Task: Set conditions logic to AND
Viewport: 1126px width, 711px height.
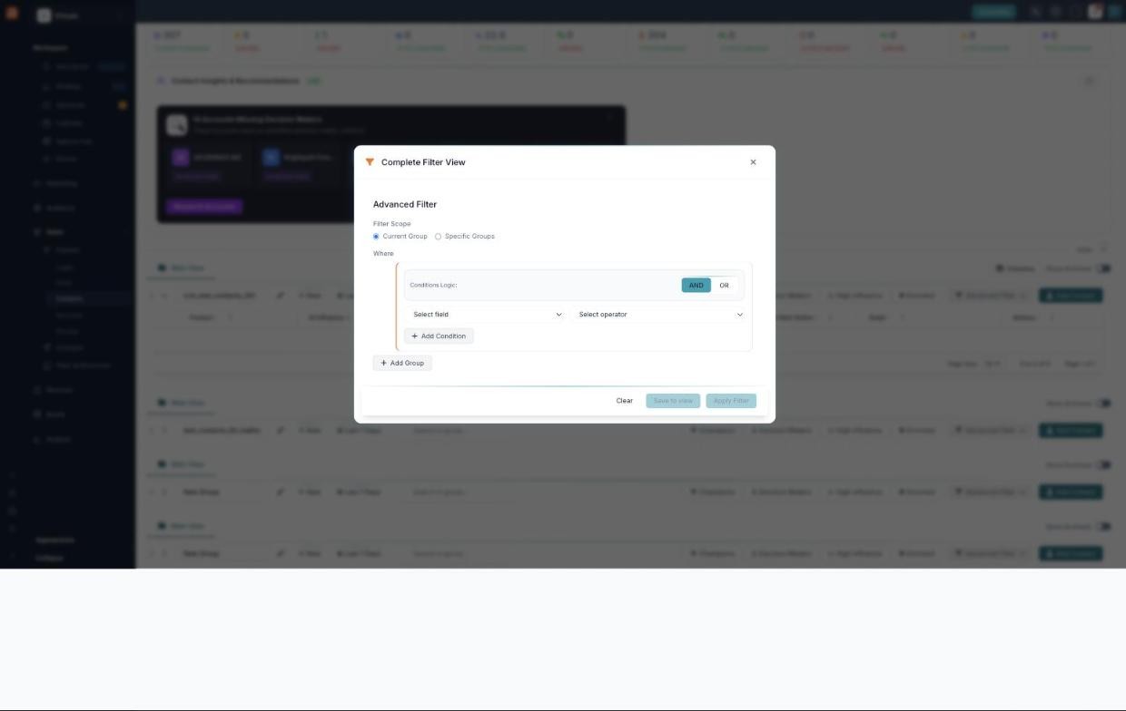Action: (x=696, y=285)
